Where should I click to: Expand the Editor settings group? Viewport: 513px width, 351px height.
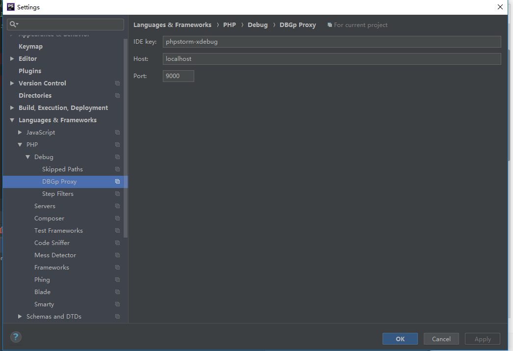click(12, 58)
